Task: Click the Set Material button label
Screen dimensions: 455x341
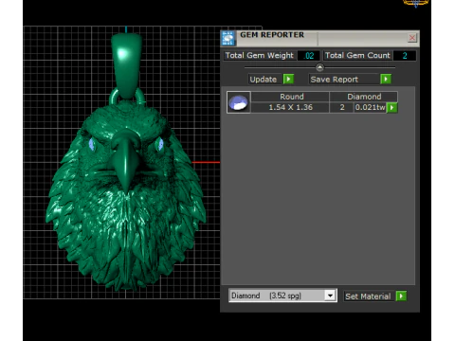Action: point(368,296)
